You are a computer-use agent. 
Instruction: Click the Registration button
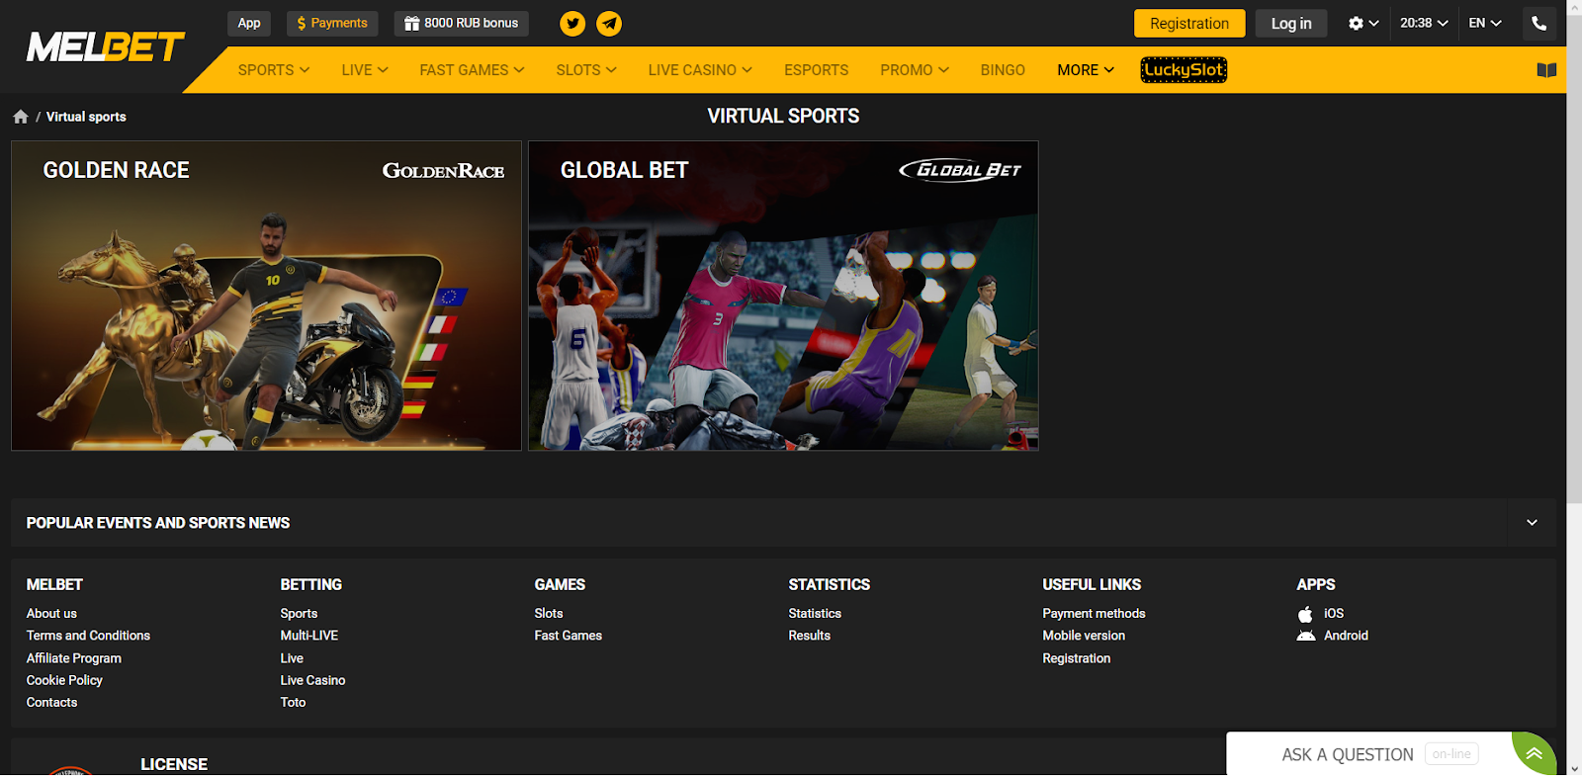tap(1189, 24)
